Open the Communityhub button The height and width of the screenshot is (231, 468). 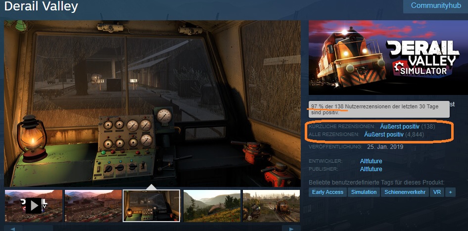[435, 6]
